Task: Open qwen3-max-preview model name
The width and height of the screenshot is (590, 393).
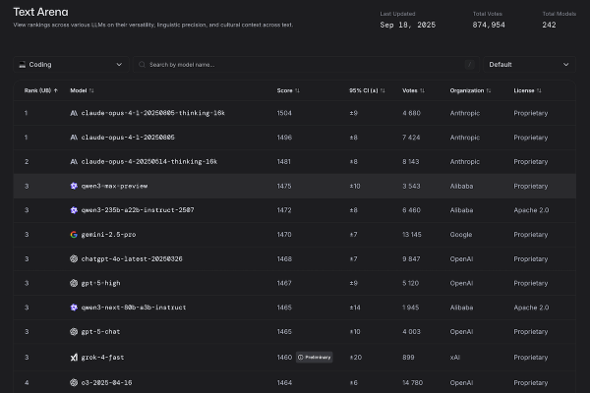Action: (114, 186)
